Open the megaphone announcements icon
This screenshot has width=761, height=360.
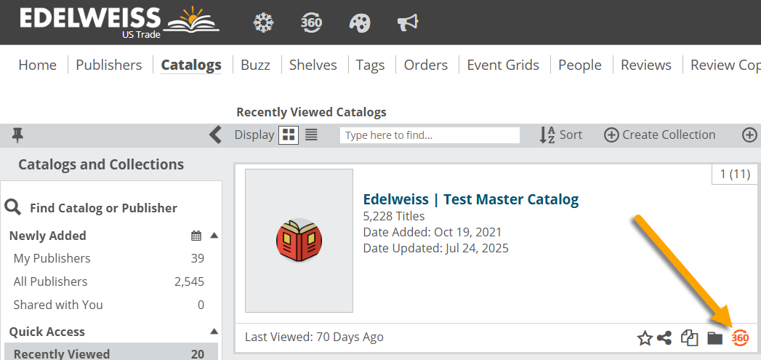tap(408, 23)
